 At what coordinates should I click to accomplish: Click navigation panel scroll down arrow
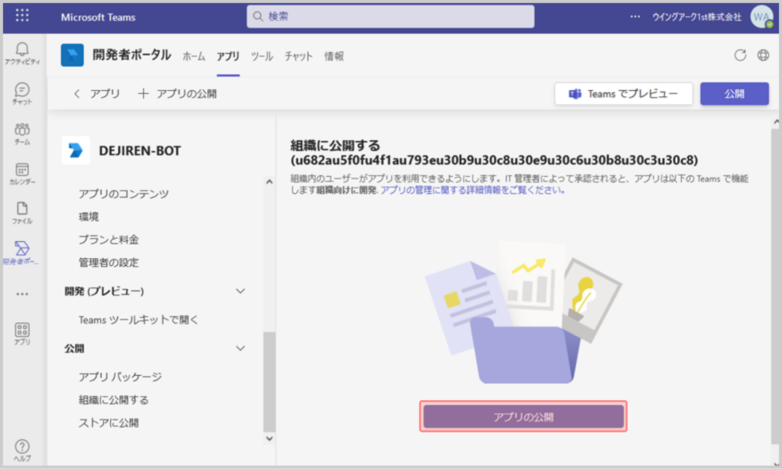coord(269,438)
